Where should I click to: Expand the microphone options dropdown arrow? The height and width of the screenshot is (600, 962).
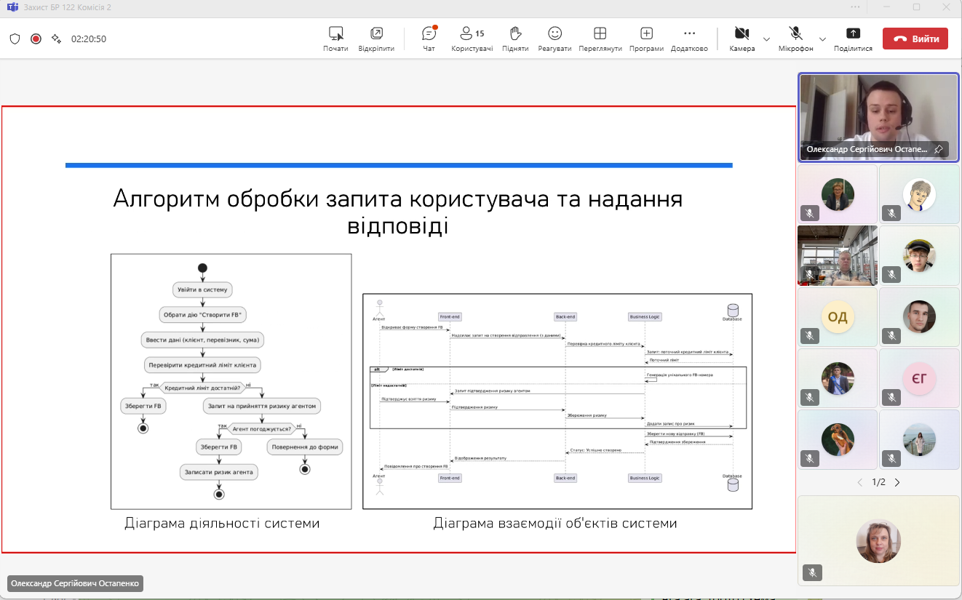(x=822, y=39)
